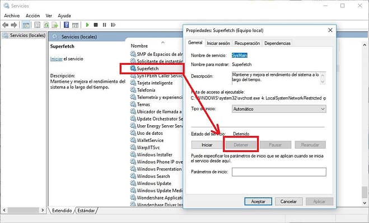
Task: Open the Acción menu
Action: [32, 16]
